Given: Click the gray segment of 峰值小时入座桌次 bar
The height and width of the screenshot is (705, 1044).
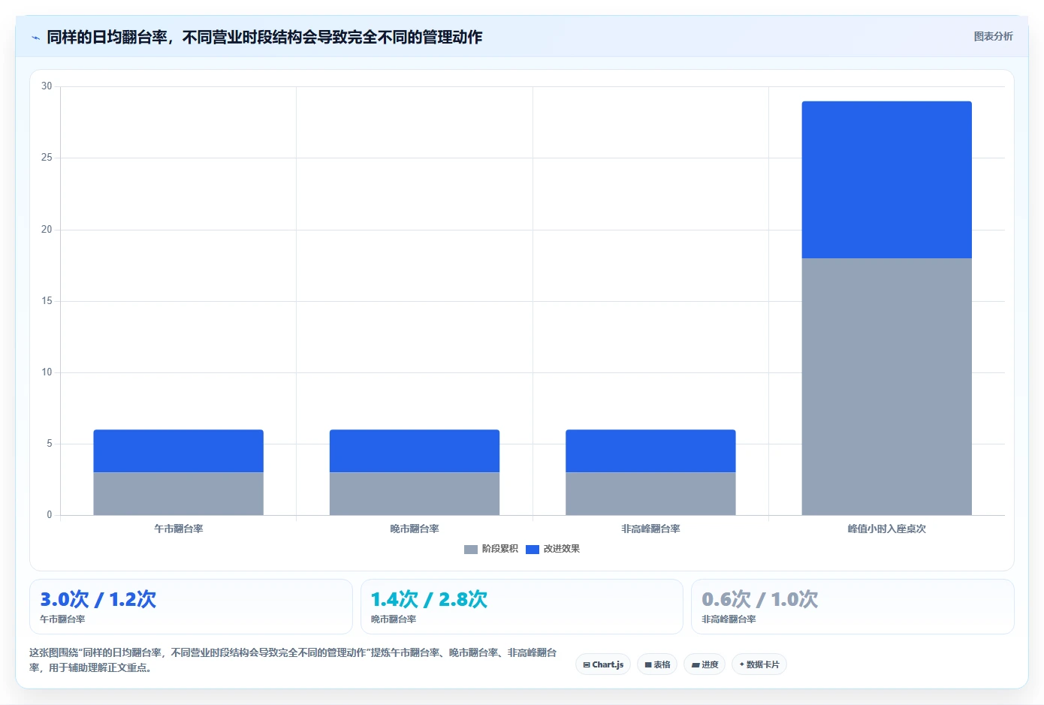Looking at the screenshot, I should [887, 387].
